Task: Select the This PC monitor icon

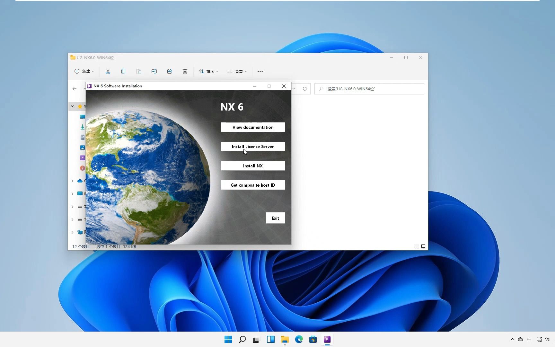Action: (80, 194)
